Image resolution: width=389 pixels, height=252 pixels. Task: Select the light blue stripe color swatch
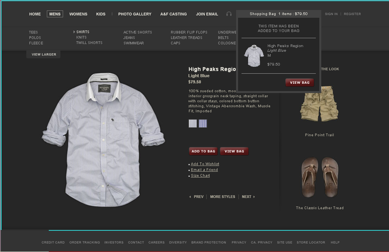(193, 123)
